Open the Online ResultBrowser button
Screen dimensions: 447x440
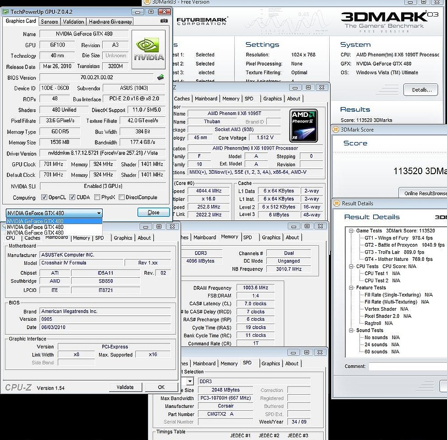(x=423, y=193)
